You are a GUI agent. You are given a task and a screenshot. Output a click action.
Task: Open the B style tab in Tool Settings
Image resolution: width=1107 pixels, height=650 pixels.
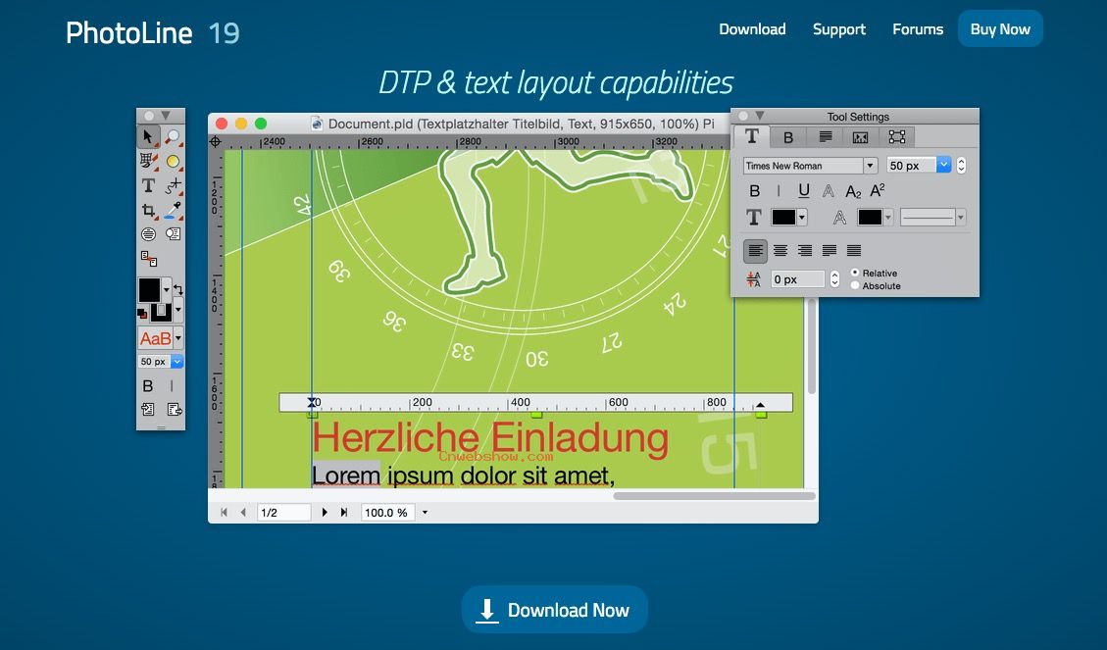click(x=788, y=137)
